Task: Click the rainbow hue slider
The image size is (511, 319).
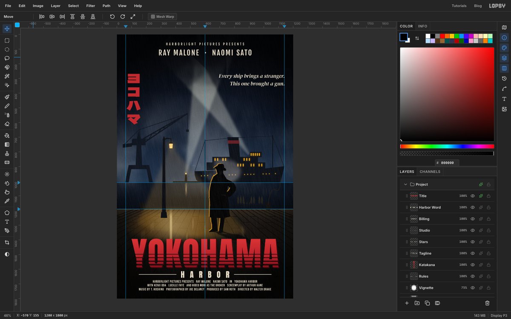Action: [447, 146]
